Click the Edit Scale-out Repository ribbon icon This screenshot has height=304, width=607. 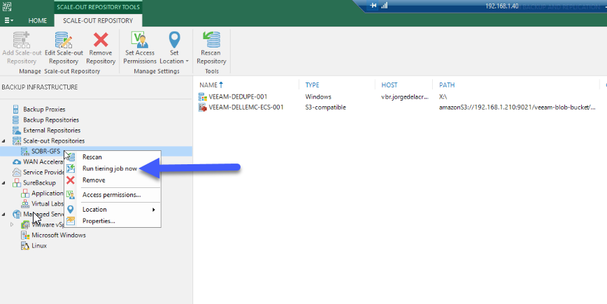(64, 39)
